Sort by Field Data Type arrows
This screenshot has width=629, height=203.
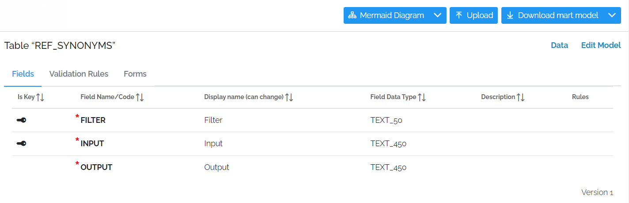click(x=422, y=97)
